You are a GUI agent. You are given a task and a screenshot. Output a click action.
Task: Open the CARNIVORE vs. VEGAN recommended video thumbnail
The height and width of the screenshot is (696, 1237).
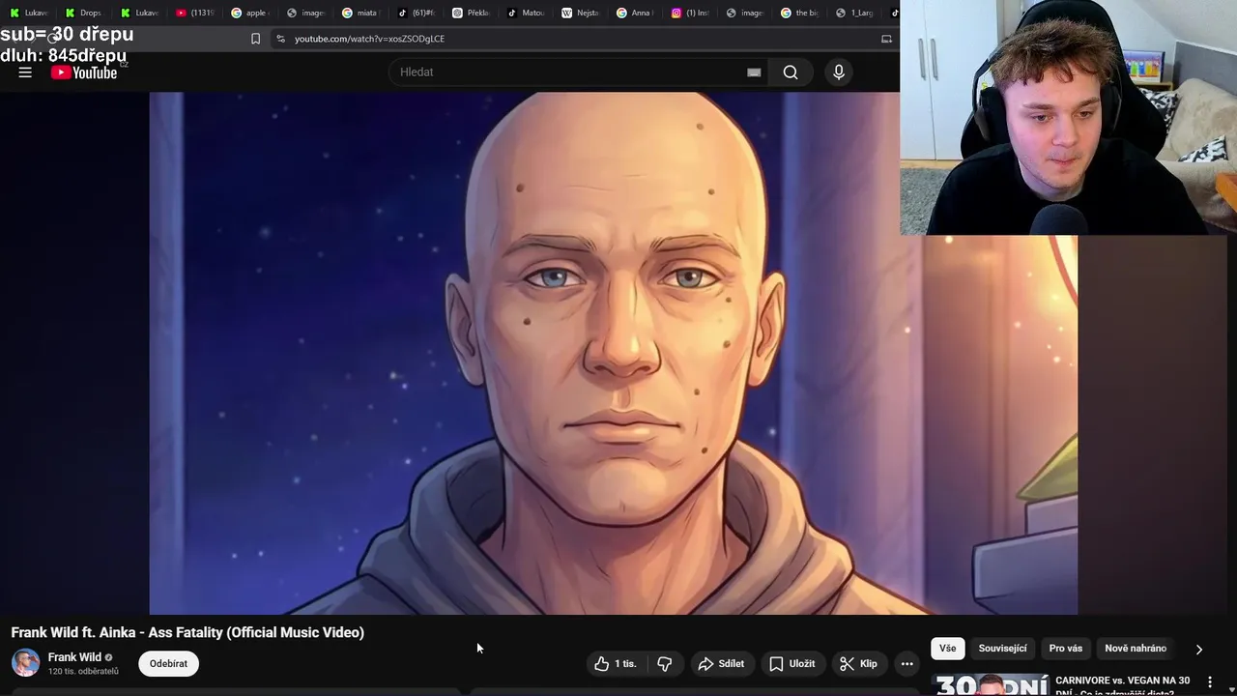point(990,684)
